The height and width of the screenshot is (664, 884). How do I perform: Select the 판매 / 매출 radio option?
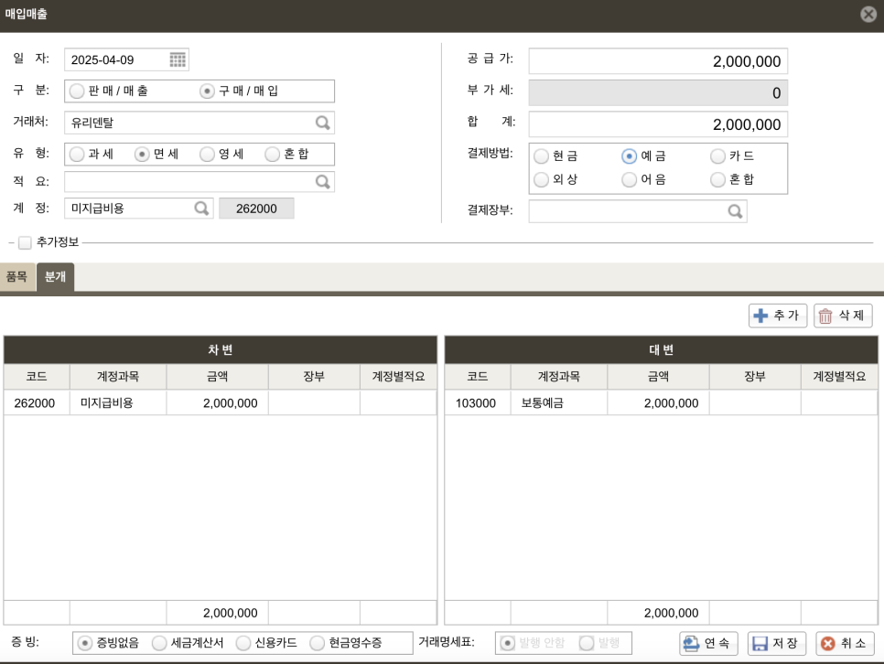pyautogui.click(x=77, y=91)
